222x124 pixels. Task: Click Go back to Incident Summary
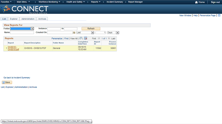[x=17, y=77]
